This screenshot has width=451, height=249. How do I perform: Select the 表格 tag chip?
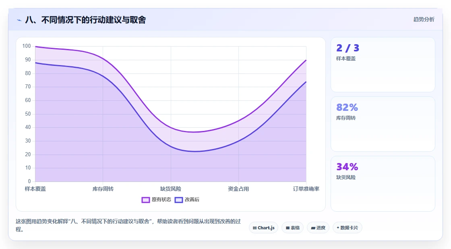pyautogui.click(x=292, y=228)
